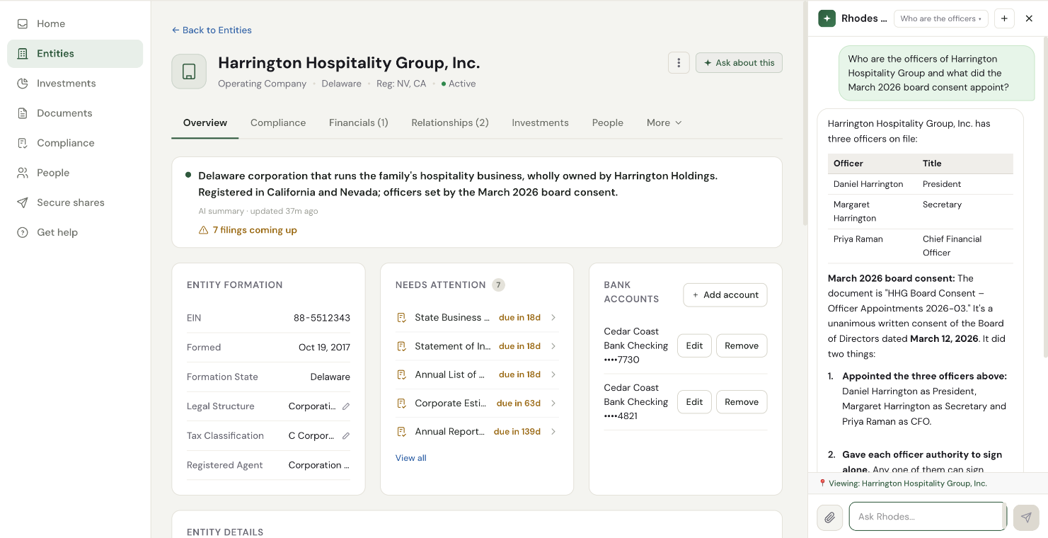Click Registered Agent value Corporation ...
This screenshot has width=1048, height=538.
pyautogui.click(x=319, y=465)
